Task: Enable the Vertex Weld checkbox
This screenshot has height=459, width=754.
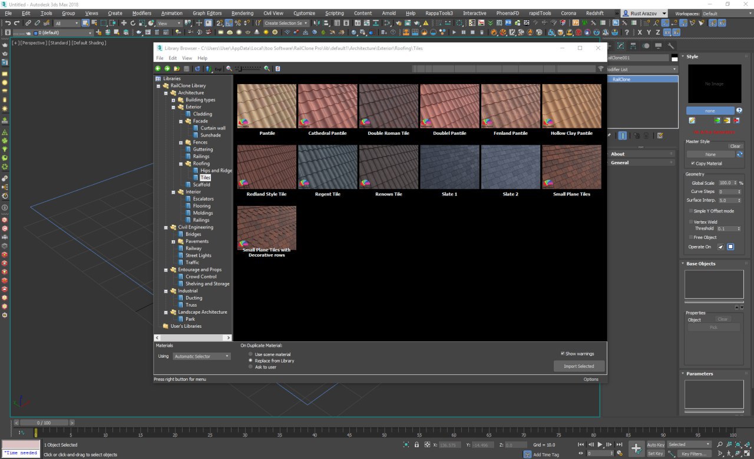Action: coord(691,222)
